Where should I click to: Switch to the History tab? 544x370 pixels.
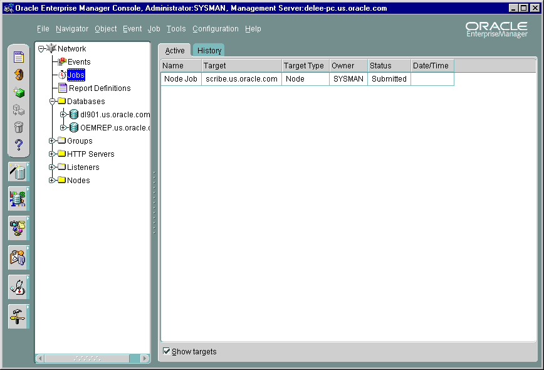tap(209, 51)
